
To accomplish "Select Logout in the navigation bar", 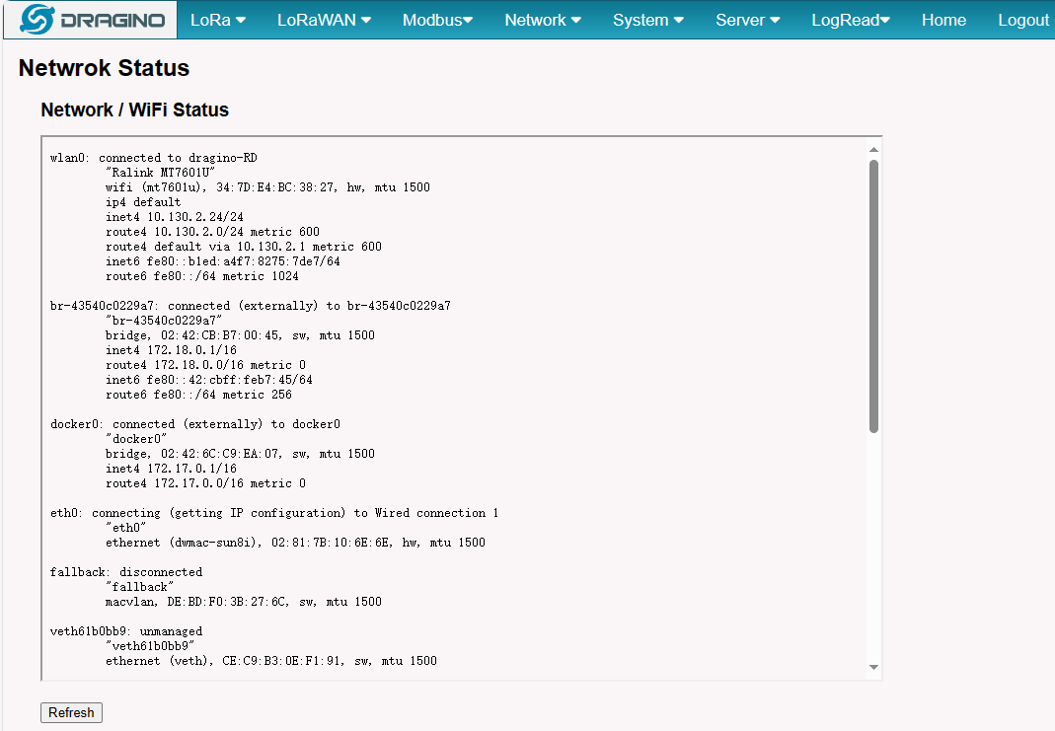I will coord(1022,20).
